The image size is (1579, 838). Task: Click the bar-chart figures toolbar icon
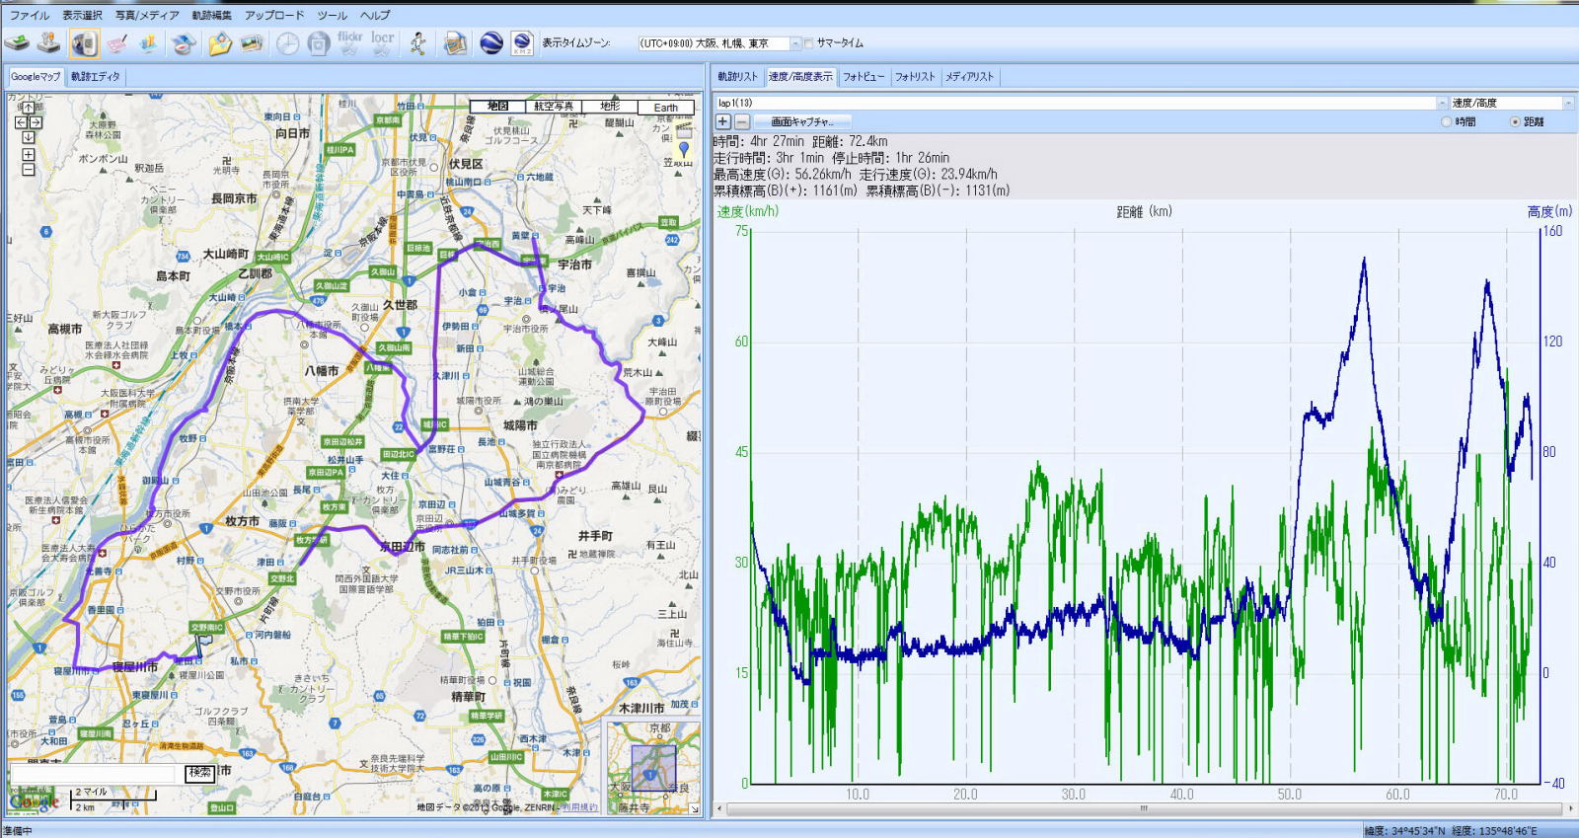coord(149,42)
